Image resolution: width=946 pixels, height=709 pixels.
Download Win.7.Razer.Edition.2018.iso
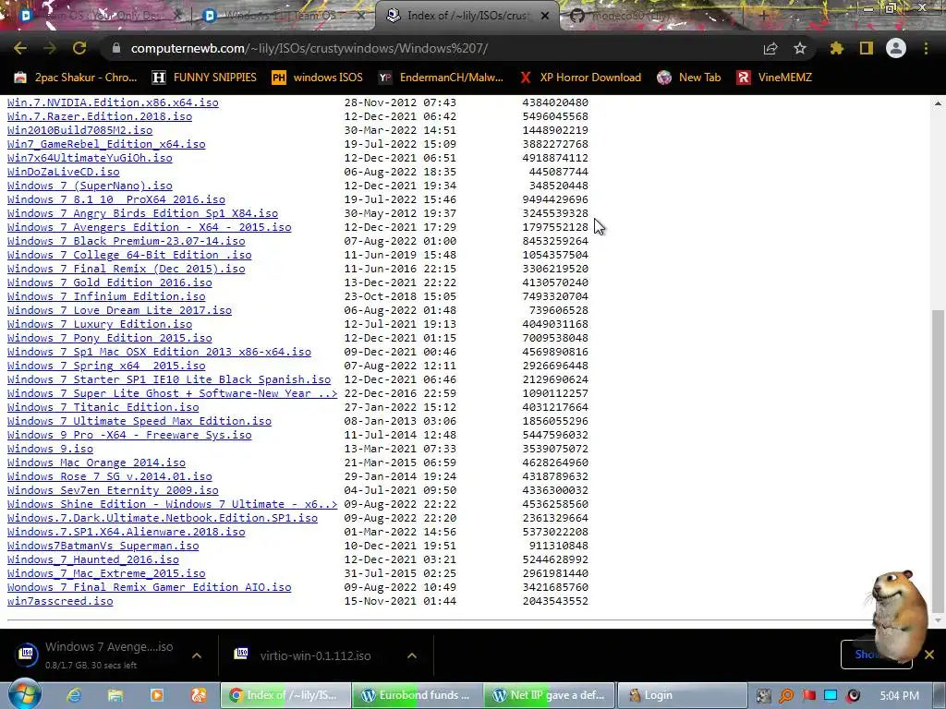pos(100,116)
